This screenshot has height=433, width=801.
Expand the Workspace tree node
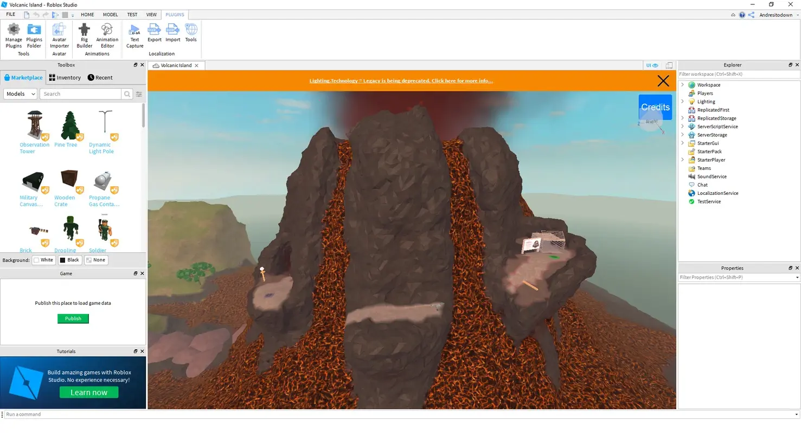click(x=682, y=85)
